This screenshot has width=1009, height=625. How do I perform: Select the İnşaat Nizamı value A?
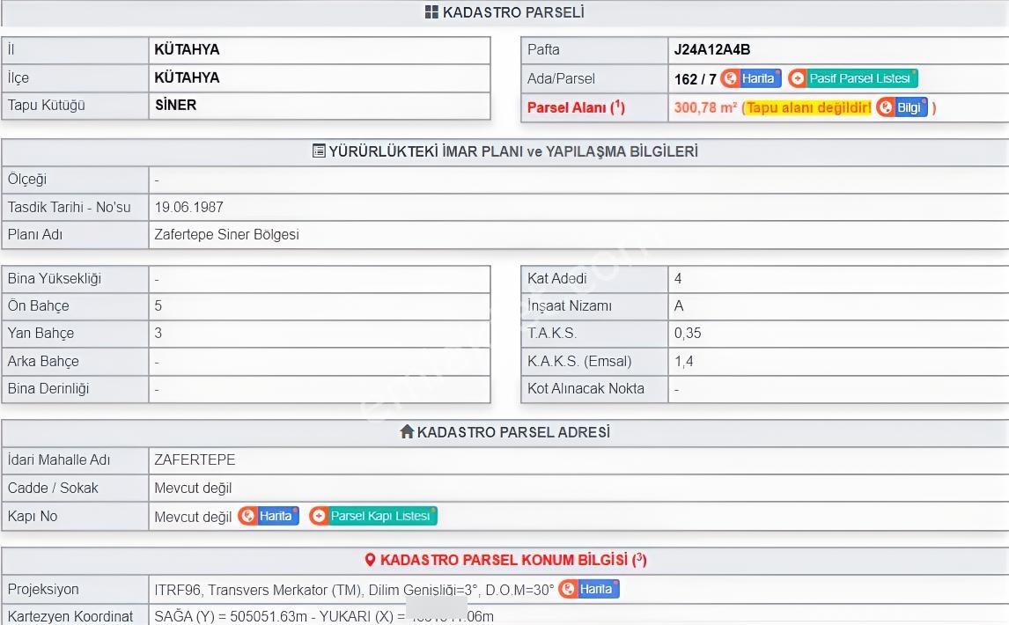[679, 305]
